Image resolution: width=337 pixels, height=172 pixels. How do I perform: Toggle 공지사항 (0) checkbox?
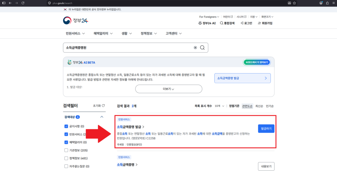(x=66, y=126)
